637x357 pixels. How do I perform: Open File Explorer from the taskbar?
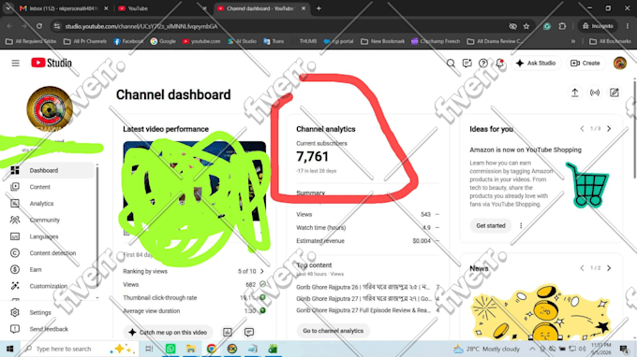click(x=190, y=349)
